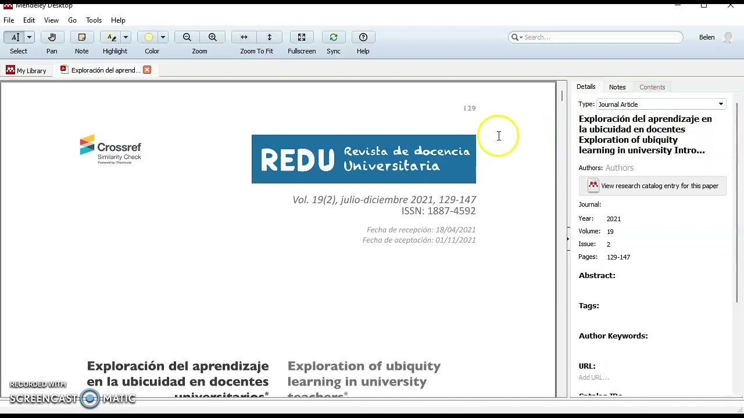Click the Authors field placeholder
744x418 pixels.
click(620, 168)
